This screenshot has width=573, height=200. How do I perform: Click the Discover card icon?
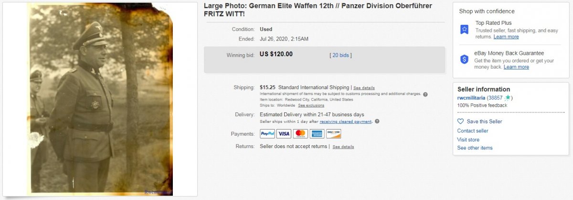click(333, 134)
